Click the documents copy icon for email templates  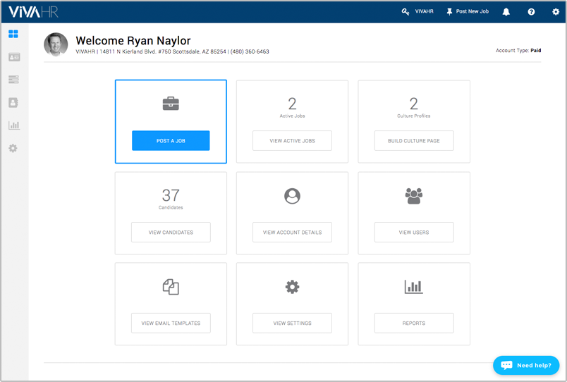click(x=171, y=287)
